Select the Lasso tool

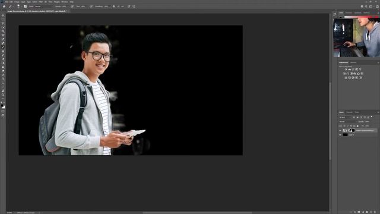[3, 23]
